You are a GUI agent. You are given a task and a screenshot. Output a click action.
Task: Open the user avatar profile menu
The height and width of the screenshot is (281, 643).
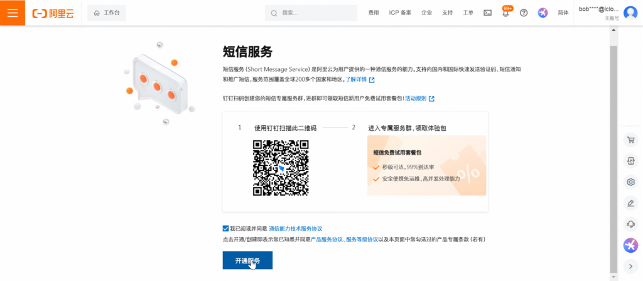pyautogui.click(x=630, y=13)
